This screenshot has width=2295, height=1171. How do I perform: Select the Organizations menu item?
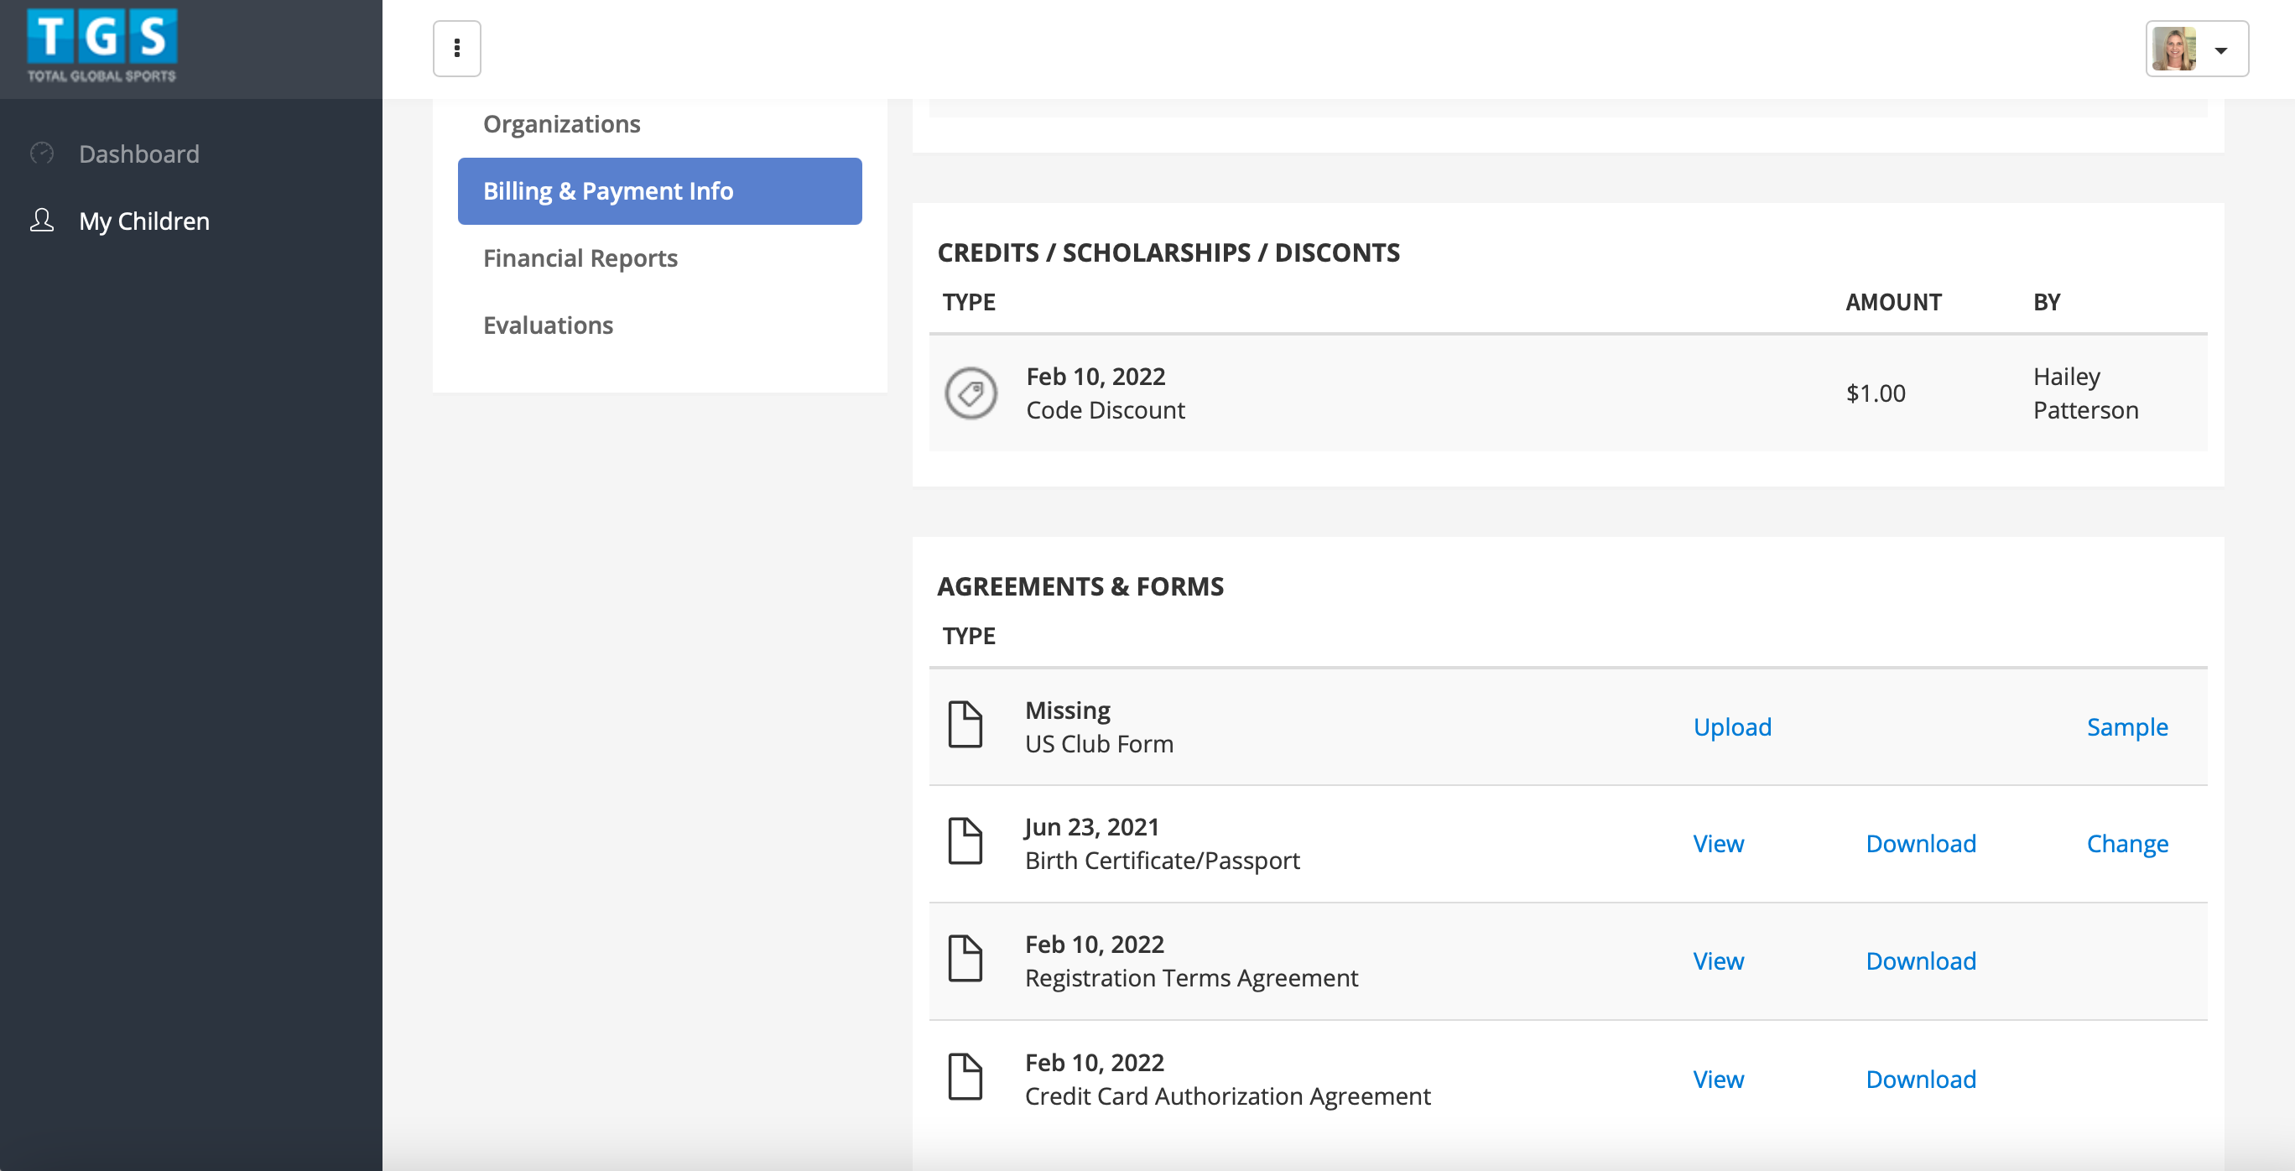(x=561, y=123)
